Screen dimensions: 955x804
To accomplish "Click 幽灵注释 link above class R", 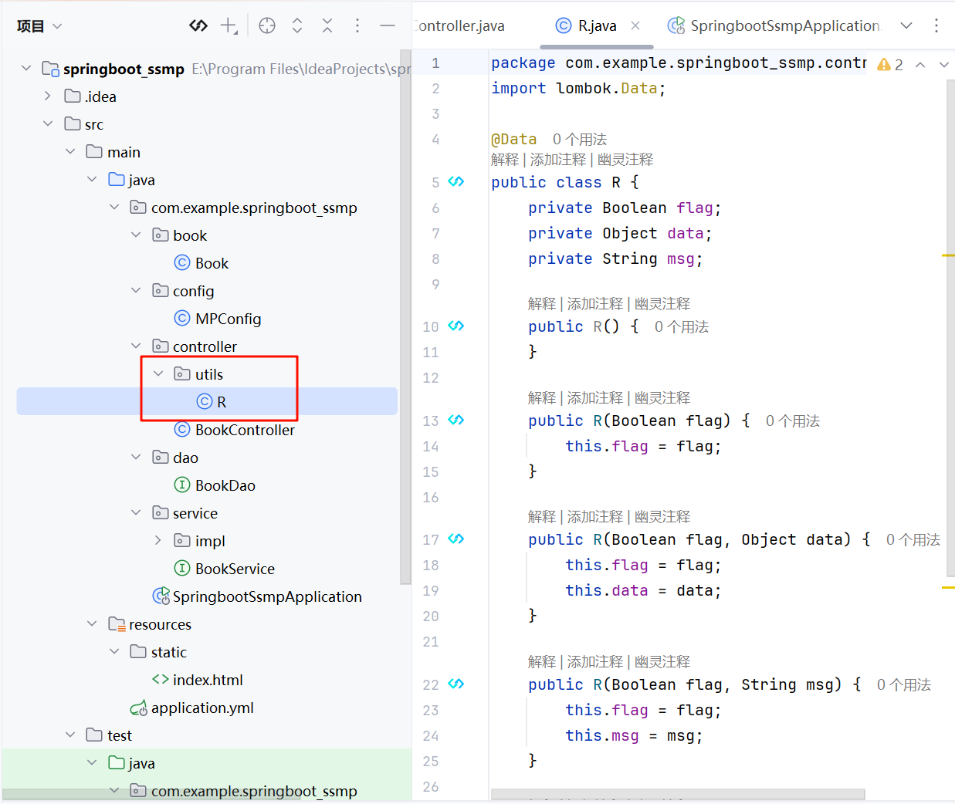I will coord(625,160).
